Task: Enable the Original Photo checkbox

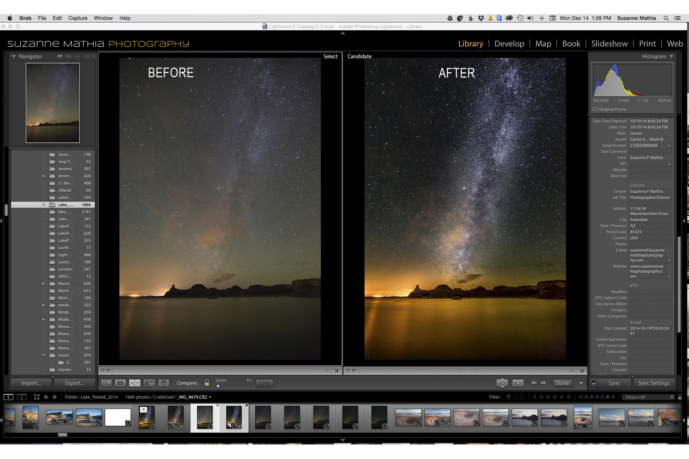Action: 595,109
